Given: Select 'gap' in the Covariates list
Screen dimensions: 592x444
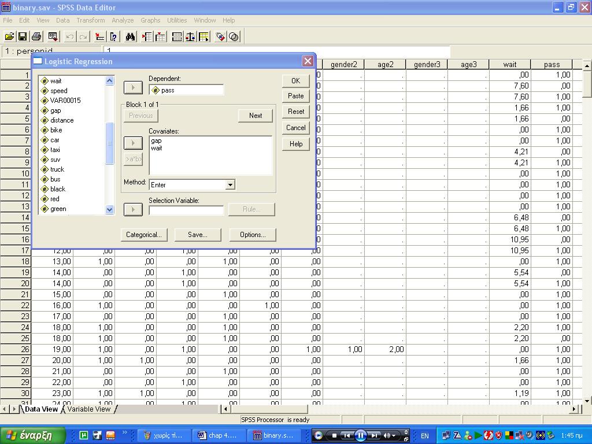Looking at the screenshot, I should click(156, 141).
